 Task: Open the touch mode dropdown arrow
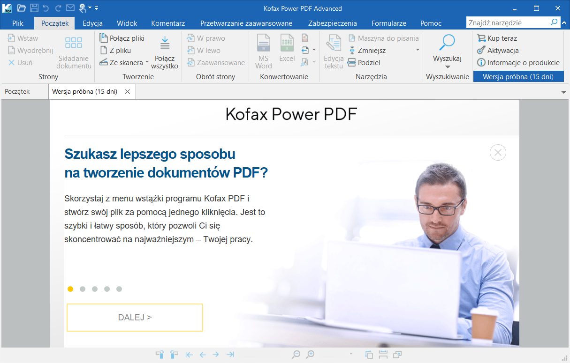[89, 8]
